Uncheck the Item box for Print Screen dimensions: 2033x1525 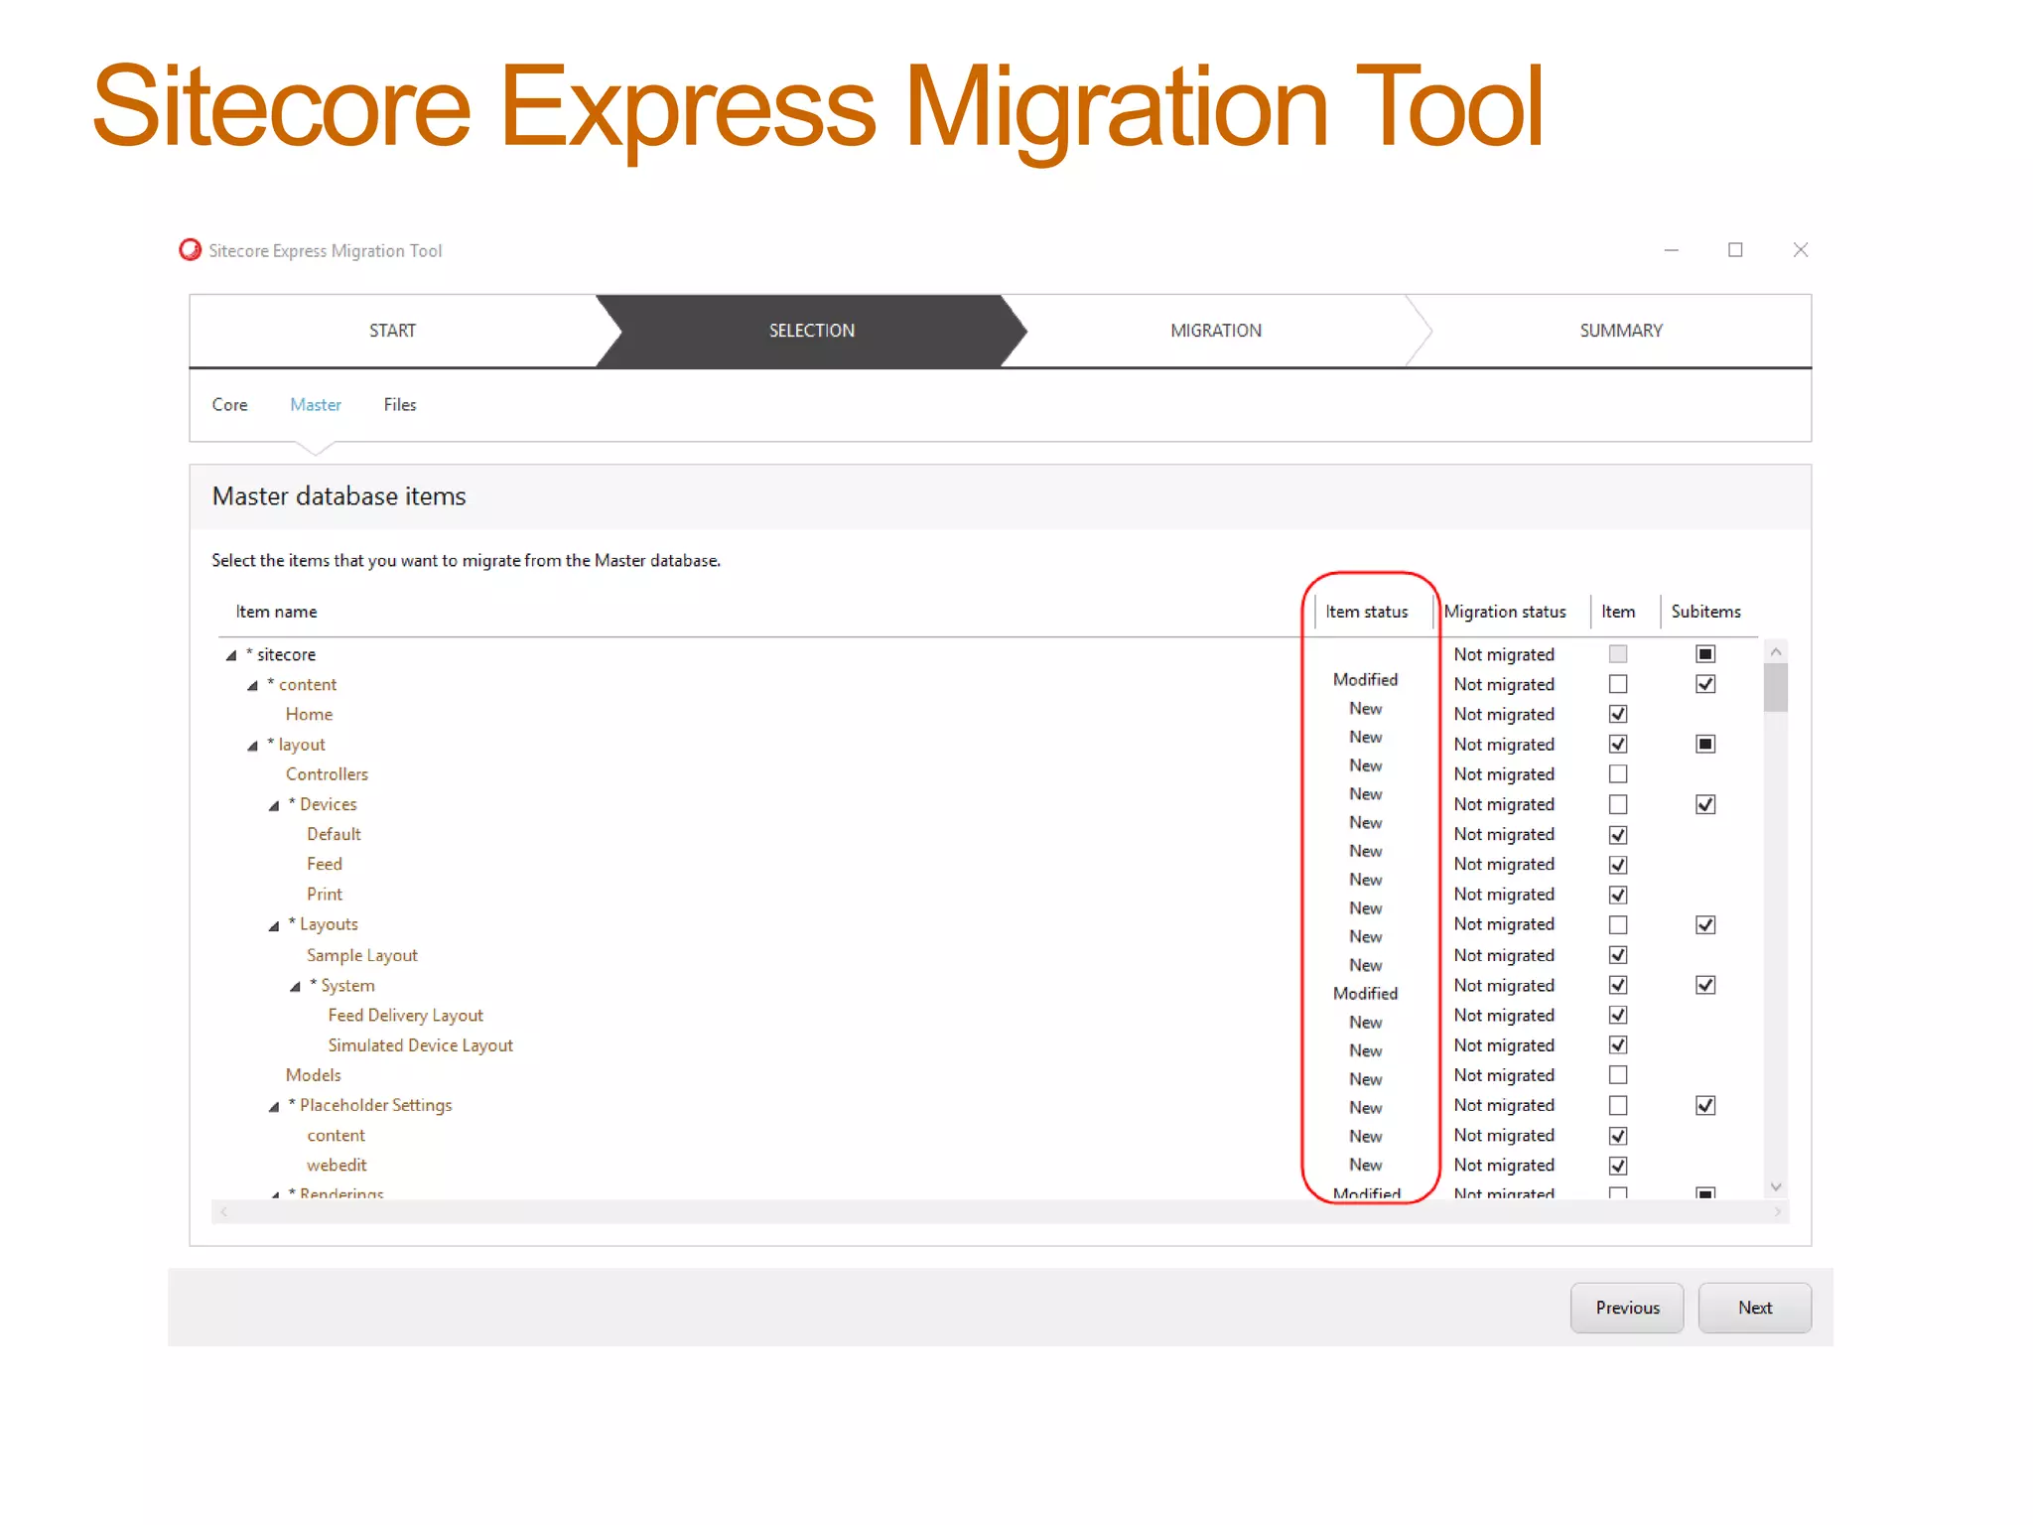(x=1618, y=895)
